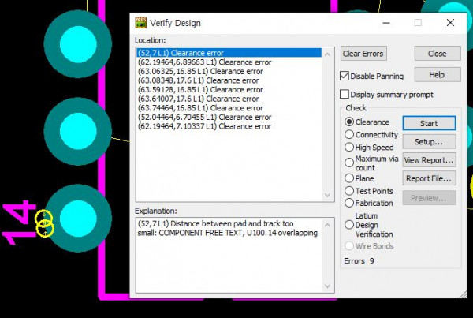
Task: Select the Maximum via count option
Action: [x=349, y=161]
